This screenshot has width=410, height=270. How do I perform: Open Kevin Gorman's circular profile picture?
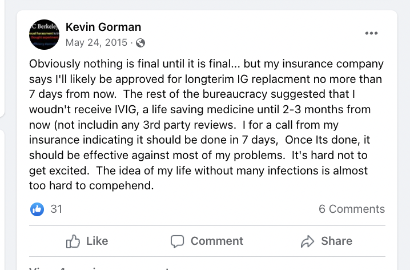44,34
